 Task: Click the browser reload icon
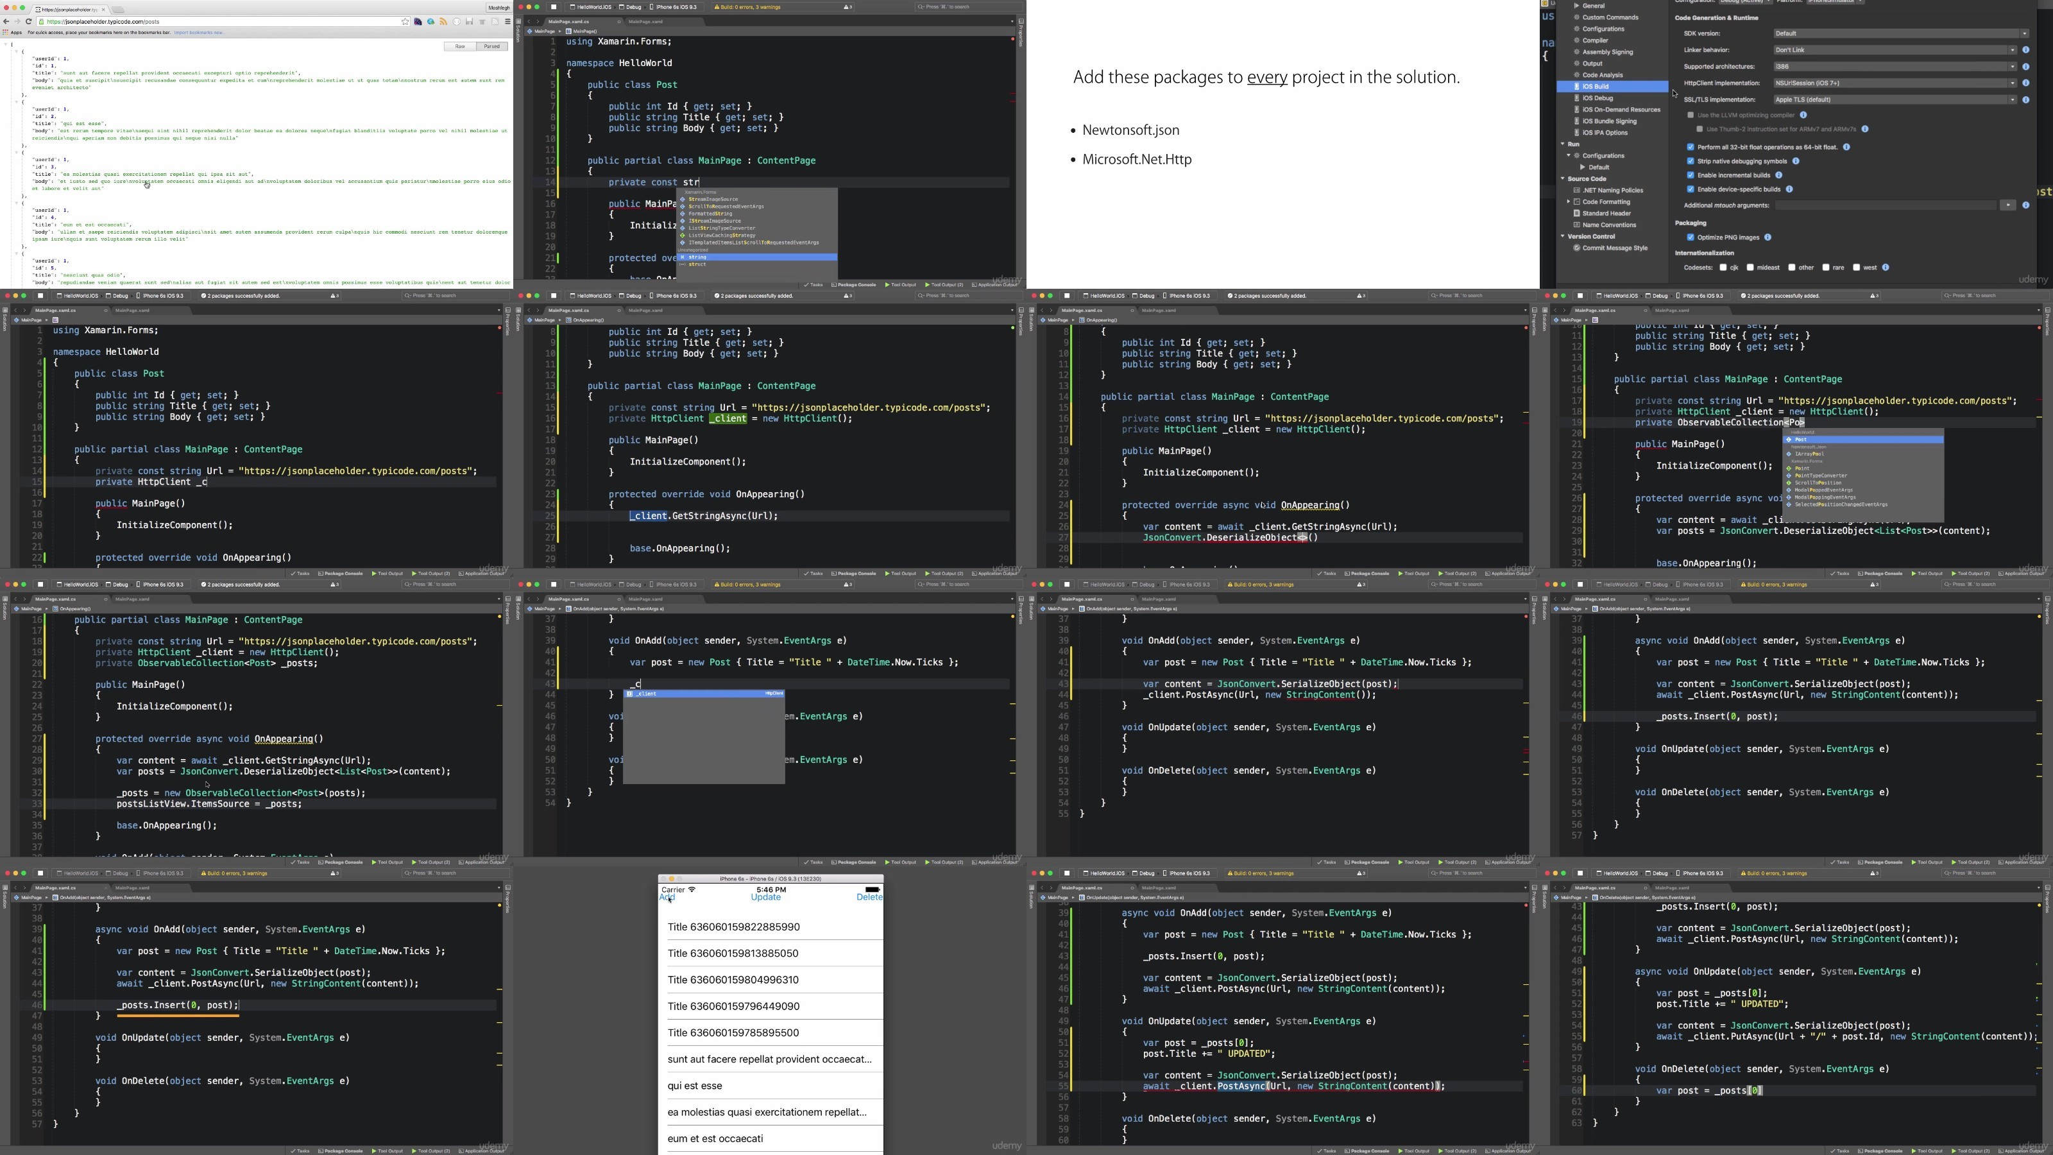tap(29, 22)
